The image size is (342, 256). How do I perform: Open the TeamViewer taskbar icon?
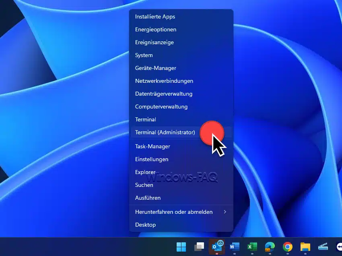click(339, 247)
